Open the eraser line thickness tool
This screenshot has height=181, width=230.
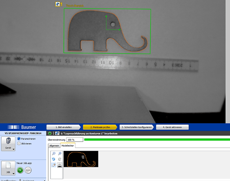[x=60, y=165]
